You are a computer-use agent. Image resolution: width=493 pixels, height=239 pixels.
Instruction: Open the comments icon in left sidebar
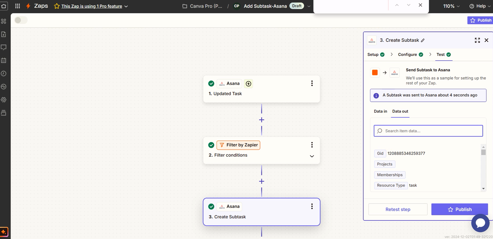(x=4, y=47)
